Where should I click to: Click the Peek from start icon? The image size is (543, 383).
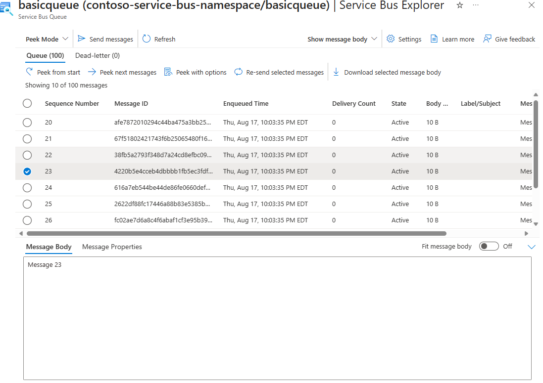pyautogui.click(x=29, y=72)
